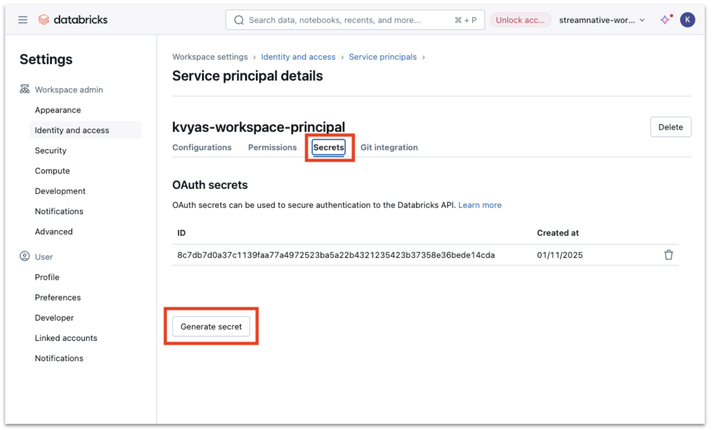
Task: Open the Permissions tab
Action: tap(272, 147)
